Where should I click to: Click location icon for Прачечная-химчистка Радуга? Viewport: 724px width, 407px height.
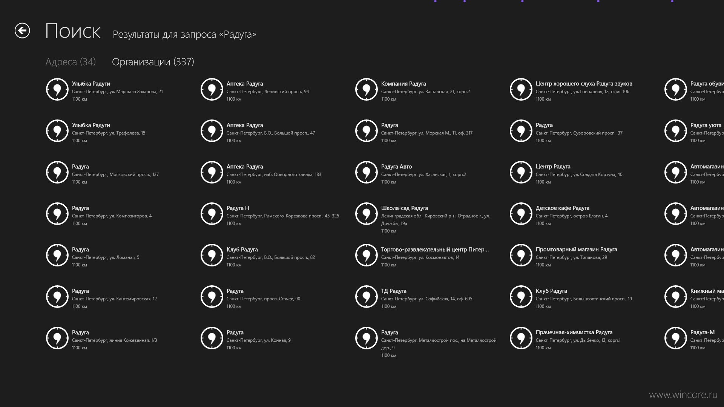[x=521, y=338]
